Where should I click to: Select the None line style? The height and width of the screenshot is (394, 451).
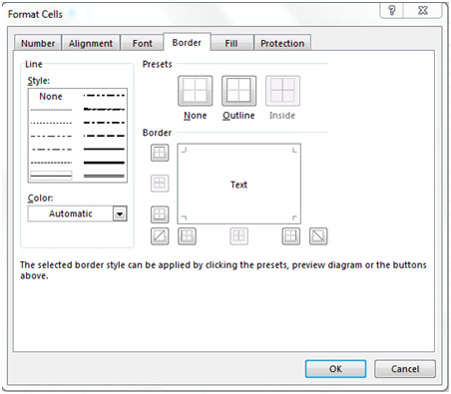tap(51, 97)
